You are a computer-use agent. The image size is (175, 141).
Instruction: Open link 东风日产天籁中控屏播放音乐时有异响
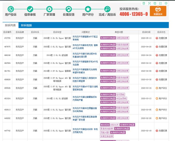[x=85, y=110]
